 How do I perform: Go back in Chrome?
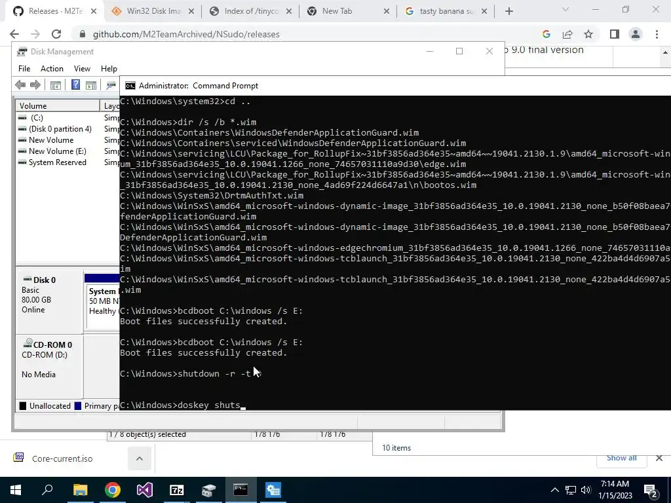click(14, 34)
